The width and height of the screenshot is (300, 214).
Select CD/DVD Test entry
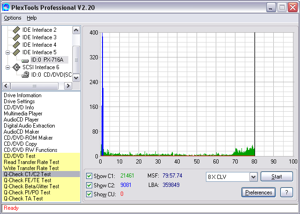click(x=41, y=156)
